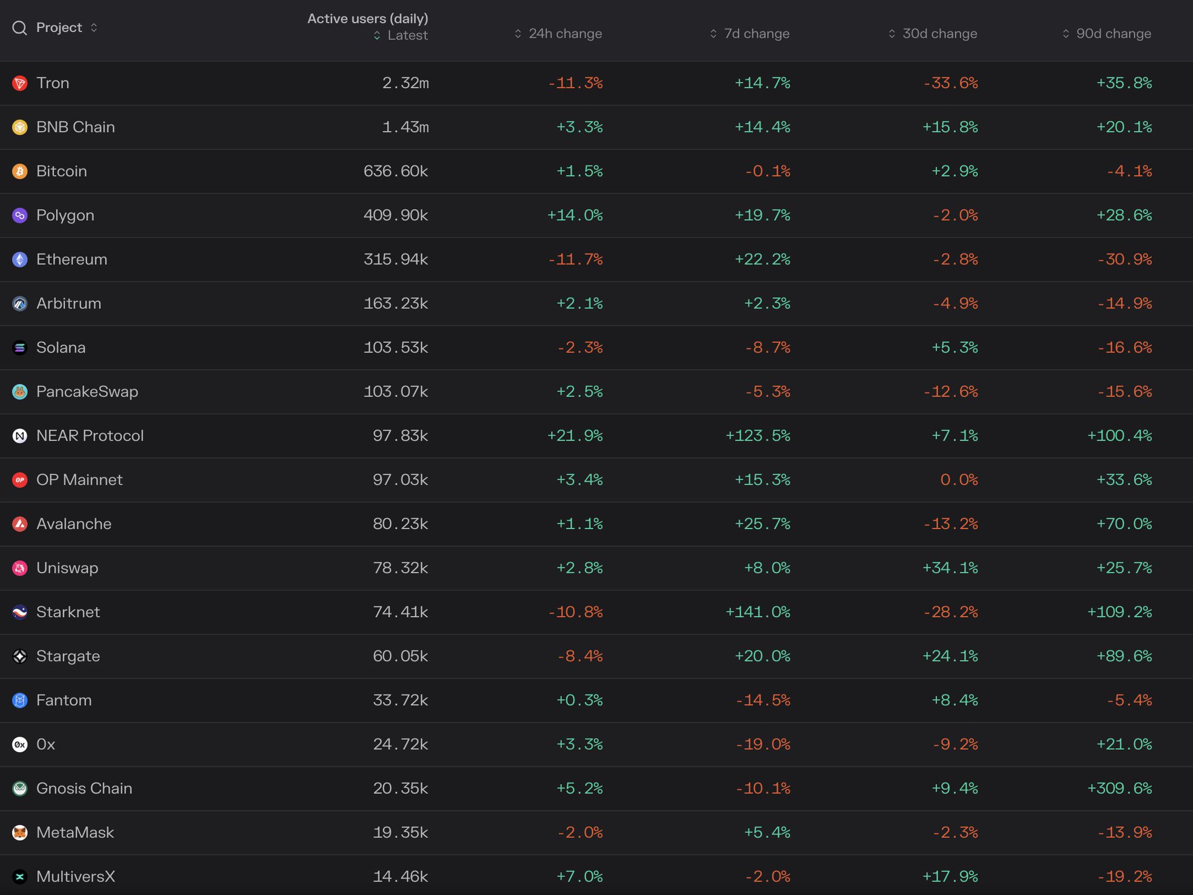The height and width of the screenshot is (895, 1193).
Task: Select the Avalanche logo icon
Action: [19, 524]
